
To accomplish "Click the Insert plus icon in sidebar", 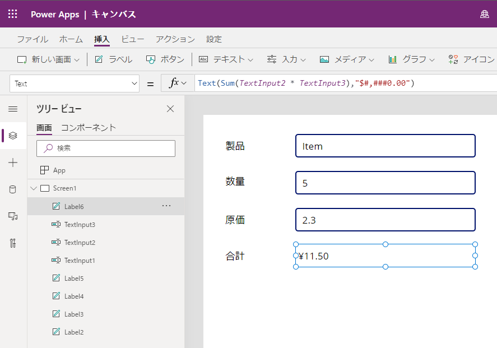I will click(13, 163).
